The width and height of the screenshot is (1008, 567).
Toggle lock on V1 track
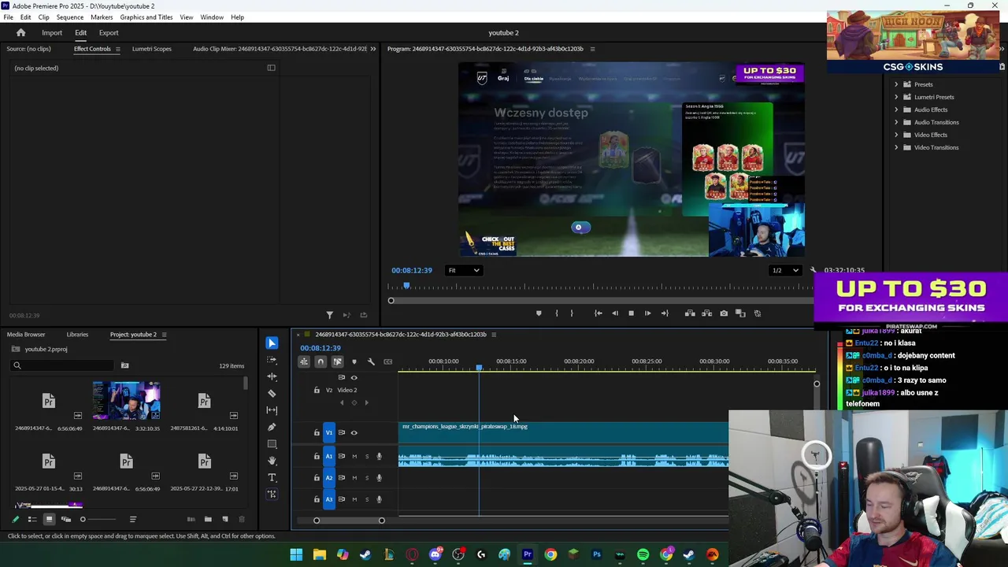(x=317, y=432)
